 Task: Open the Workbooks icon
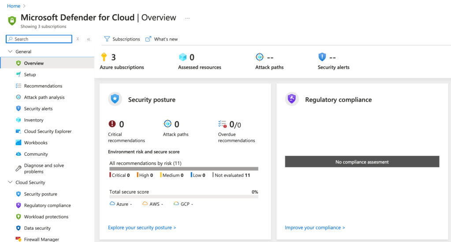(18, 143)
